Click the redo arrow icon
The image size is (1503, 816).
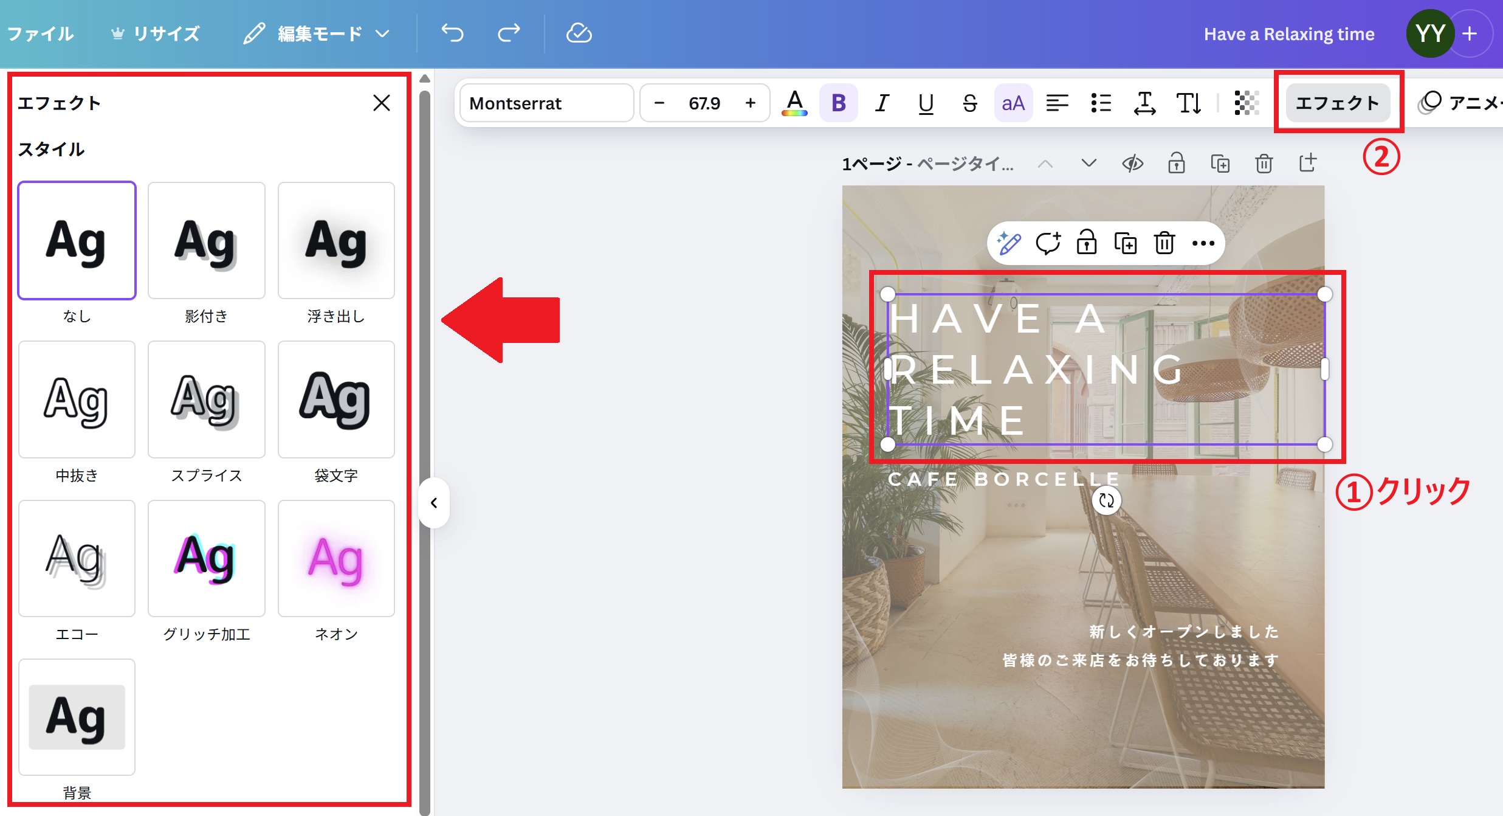coord(509,33)
